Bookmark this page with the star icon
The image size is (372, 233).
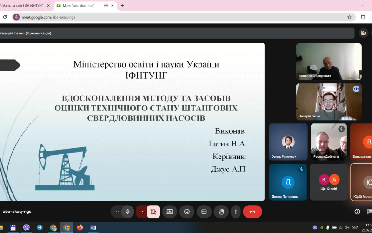click(x=349, y=17)
